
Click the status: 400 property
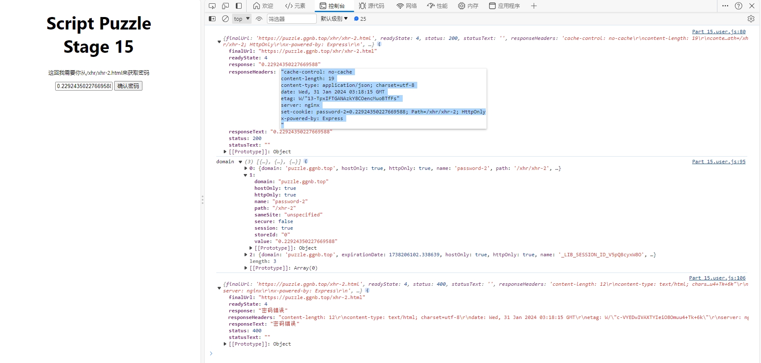point(245,331)
